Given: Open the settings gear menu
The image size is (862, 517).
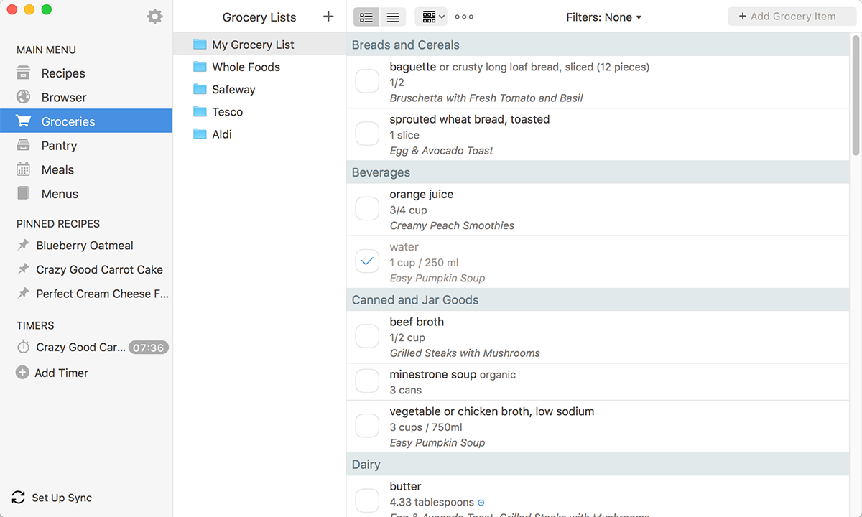Looking at the screenshot, I should (x=154, y=16).
